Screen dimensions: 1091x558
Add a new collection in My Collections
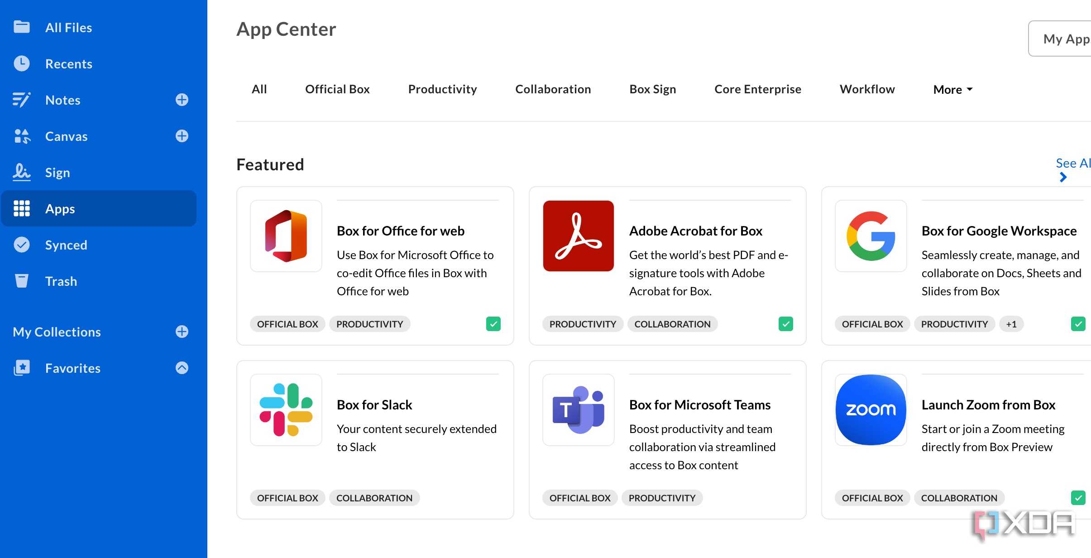point(182,332)
